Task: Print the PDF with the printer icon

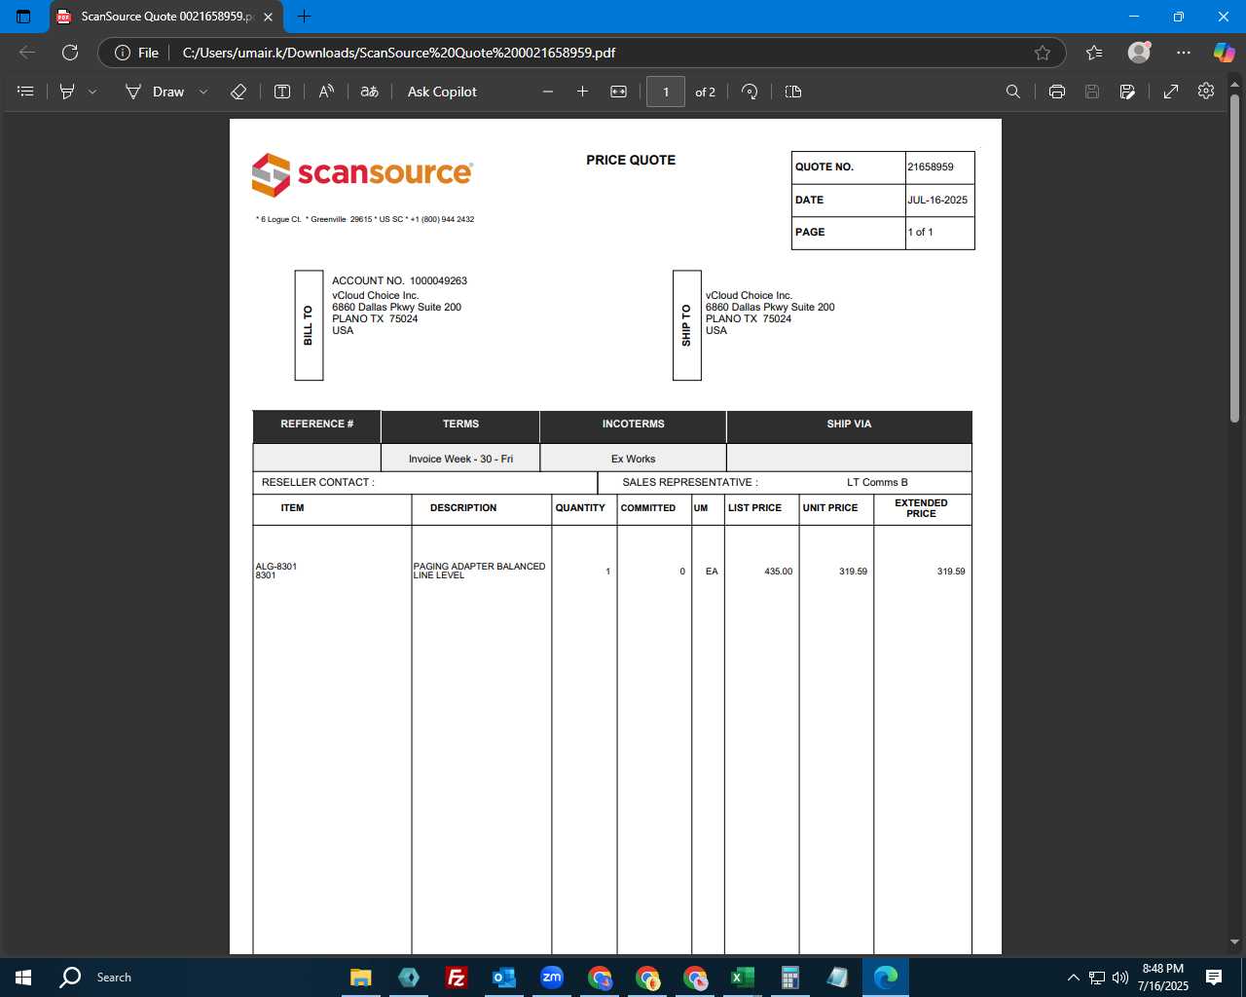Action: 1057,92
